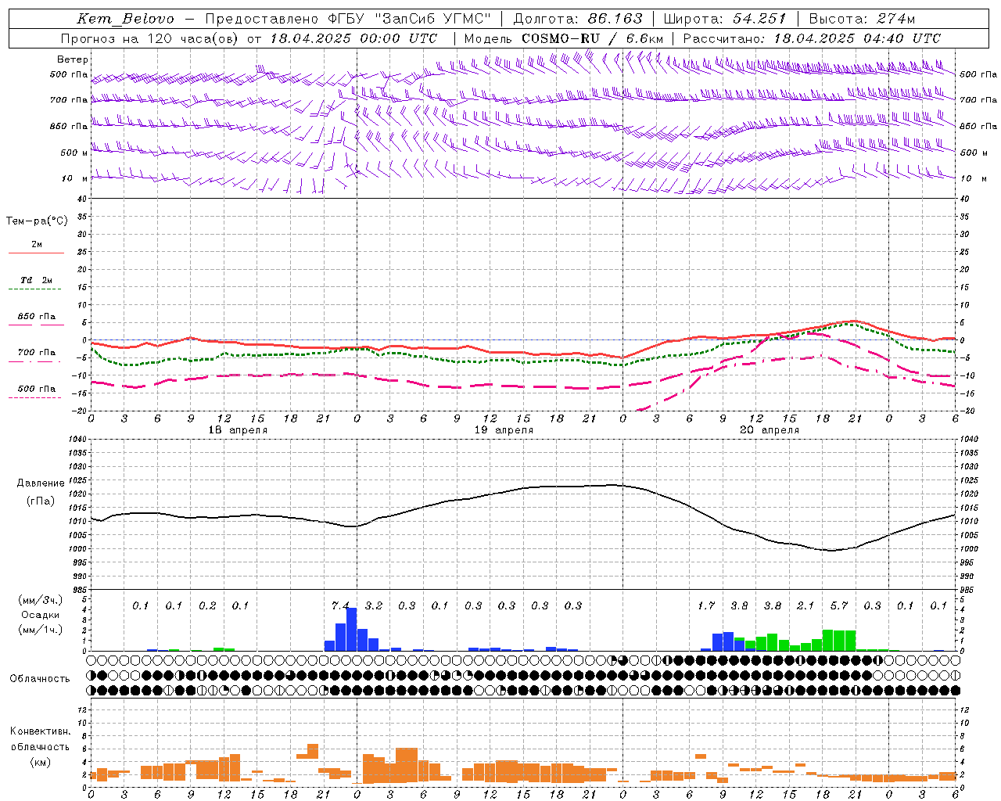The image size is (1001, 801).
Task: Click the date label 18 апреля
Action: point(238,430)
